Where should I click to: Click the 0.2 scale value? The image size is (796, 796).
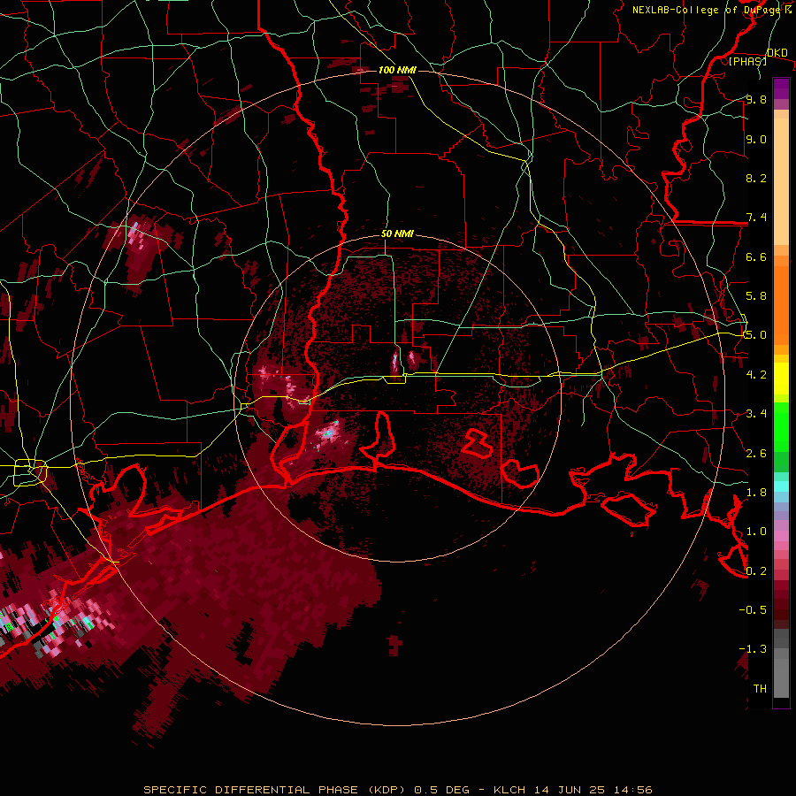pyautogui.click(x=756, y=571)
